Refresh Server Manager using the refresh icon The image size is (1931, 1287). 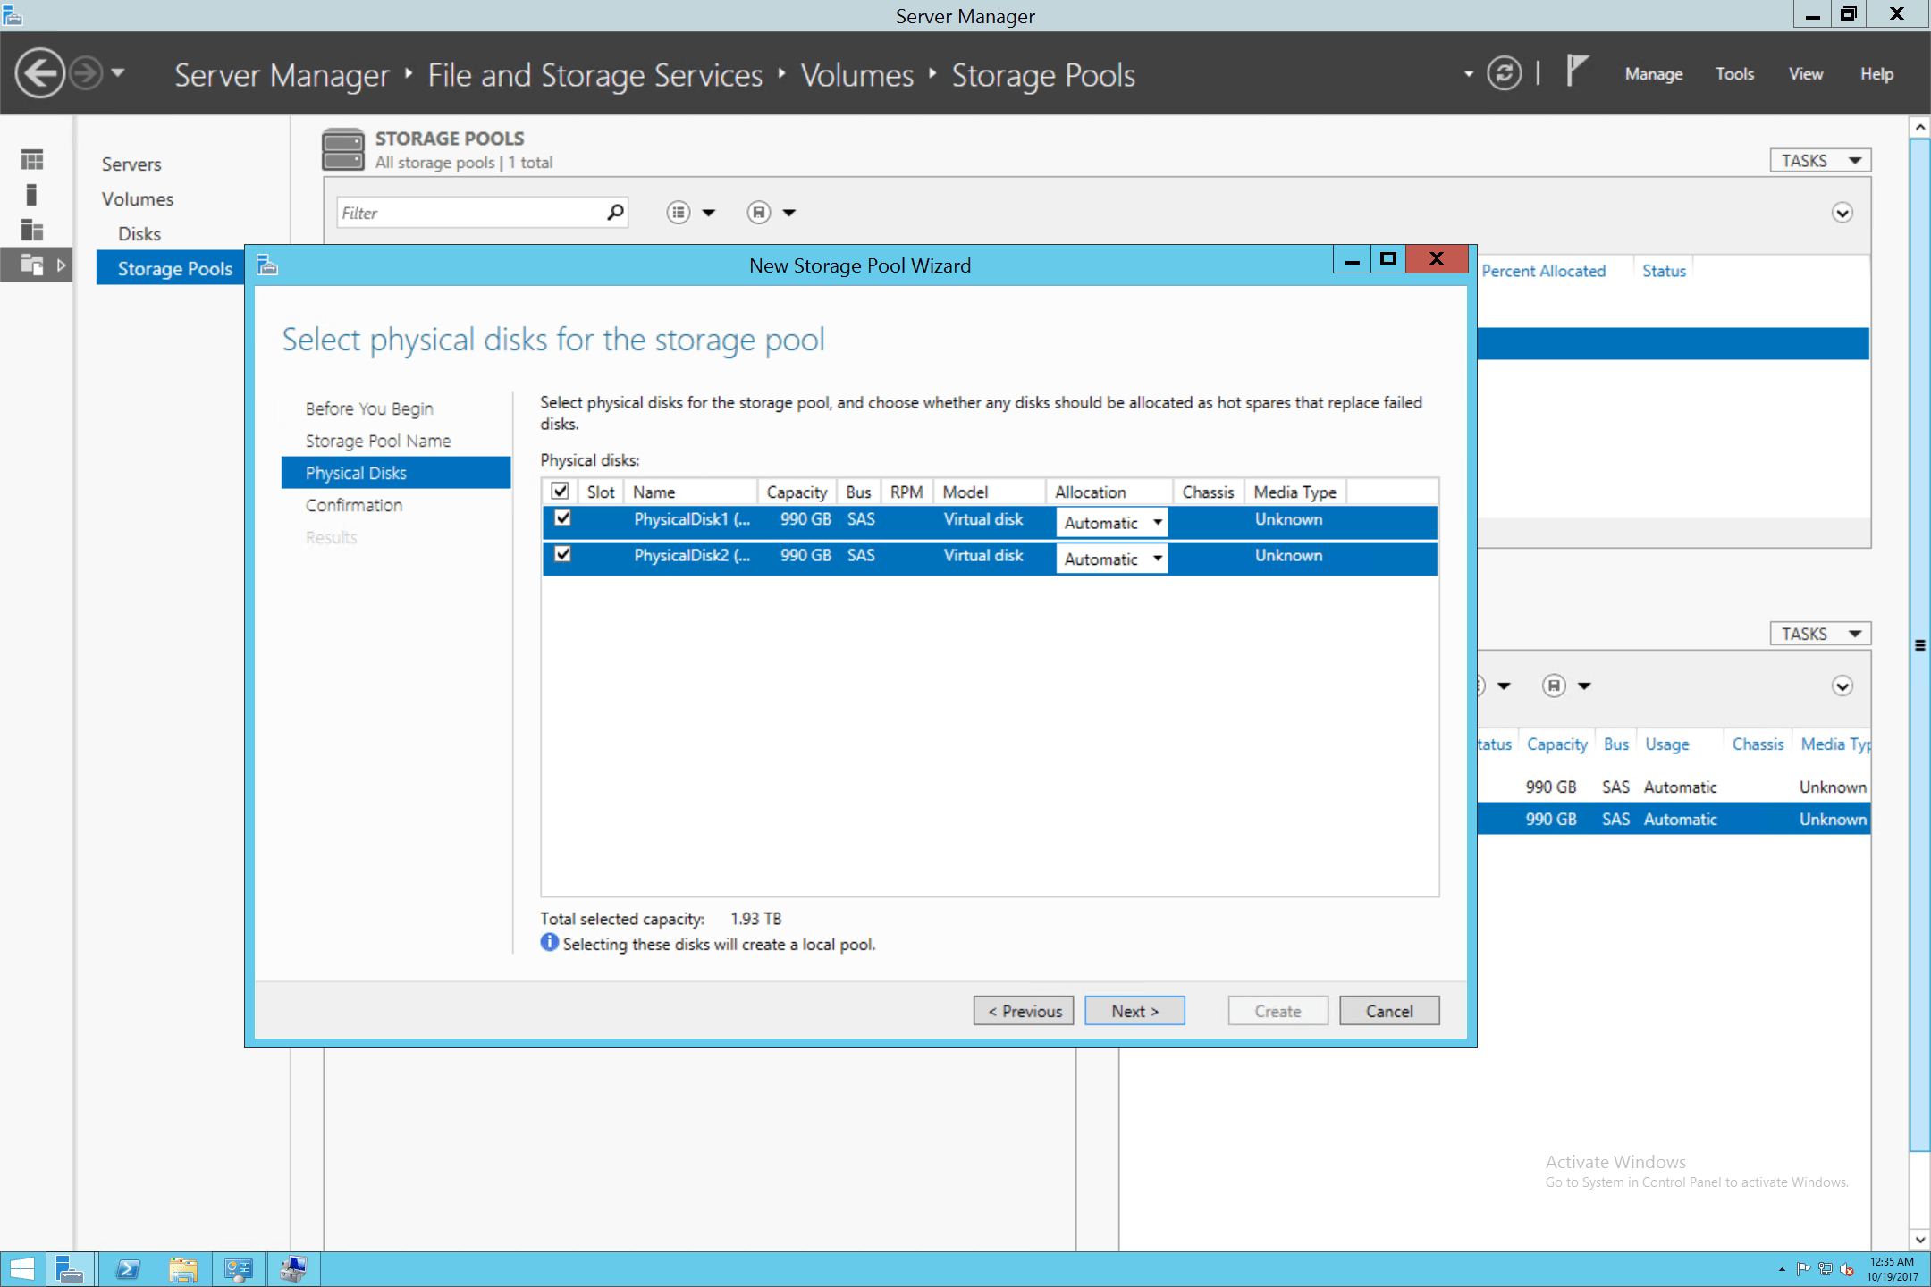(x=1505, y=72)
